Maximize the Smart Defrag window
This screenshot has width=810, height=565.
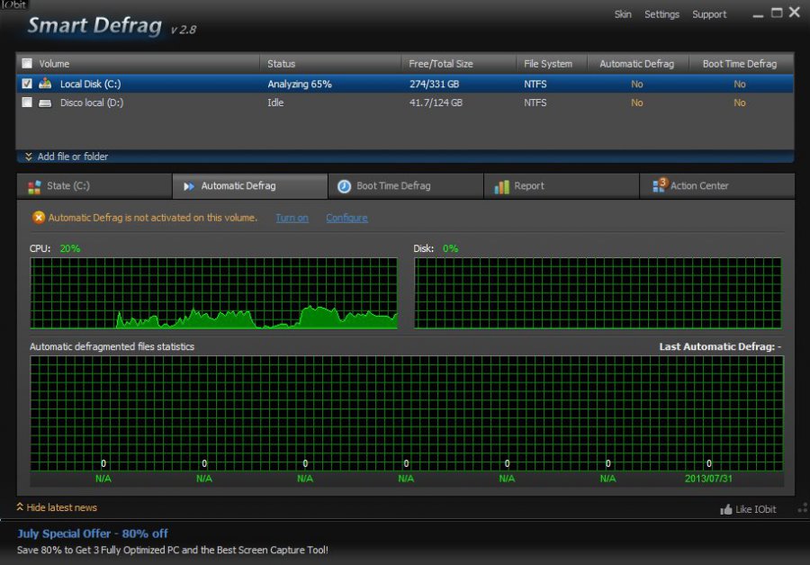pyautogui.click(x=777, y=13)
